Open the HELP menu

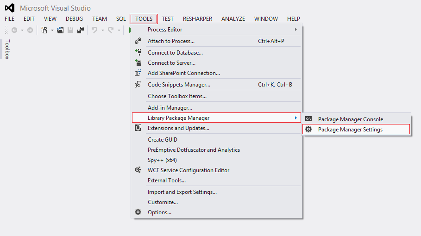click(x=294, y=19)
